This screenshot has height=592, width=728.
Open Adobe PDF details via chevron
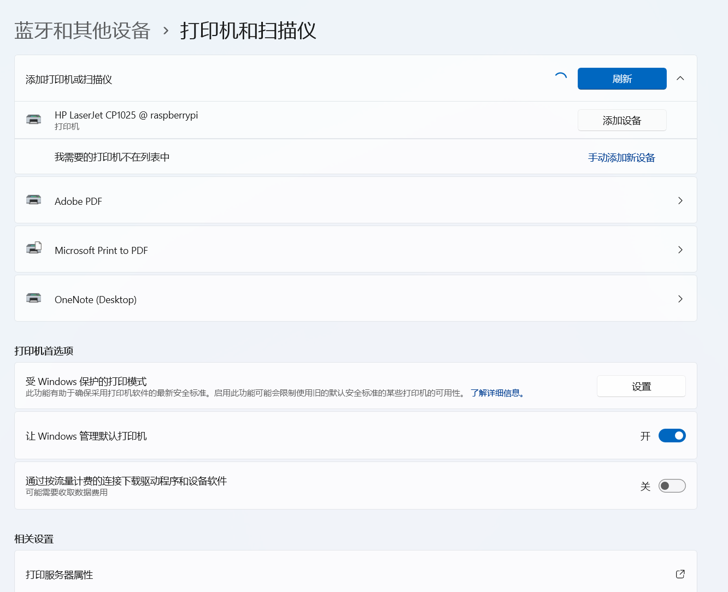[x=680, y=200]
